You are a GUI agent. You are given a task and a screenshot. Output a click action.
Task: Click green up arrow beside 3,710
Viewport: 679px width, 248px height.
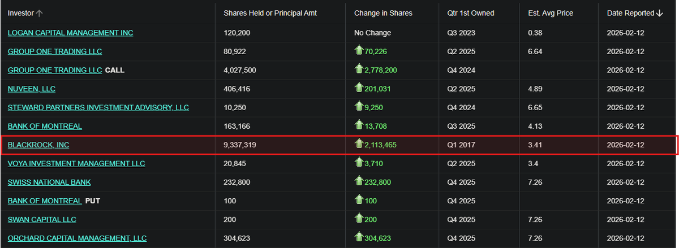pos(358,163)
